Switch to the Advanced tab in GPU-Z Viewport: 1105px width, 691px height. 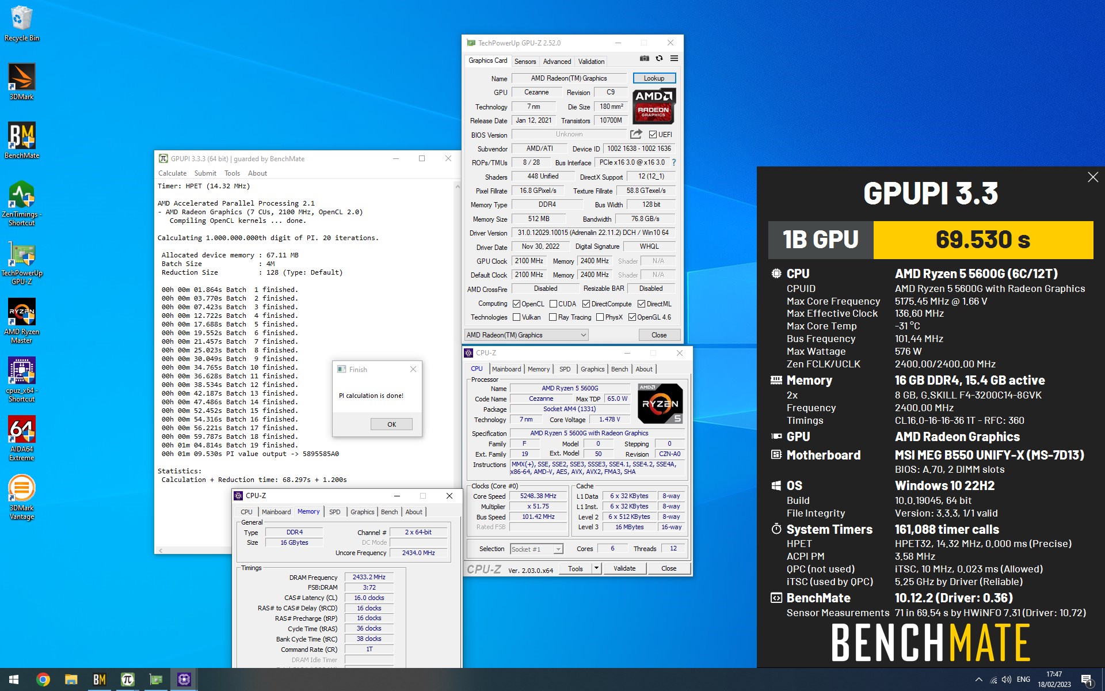point(557,62)
